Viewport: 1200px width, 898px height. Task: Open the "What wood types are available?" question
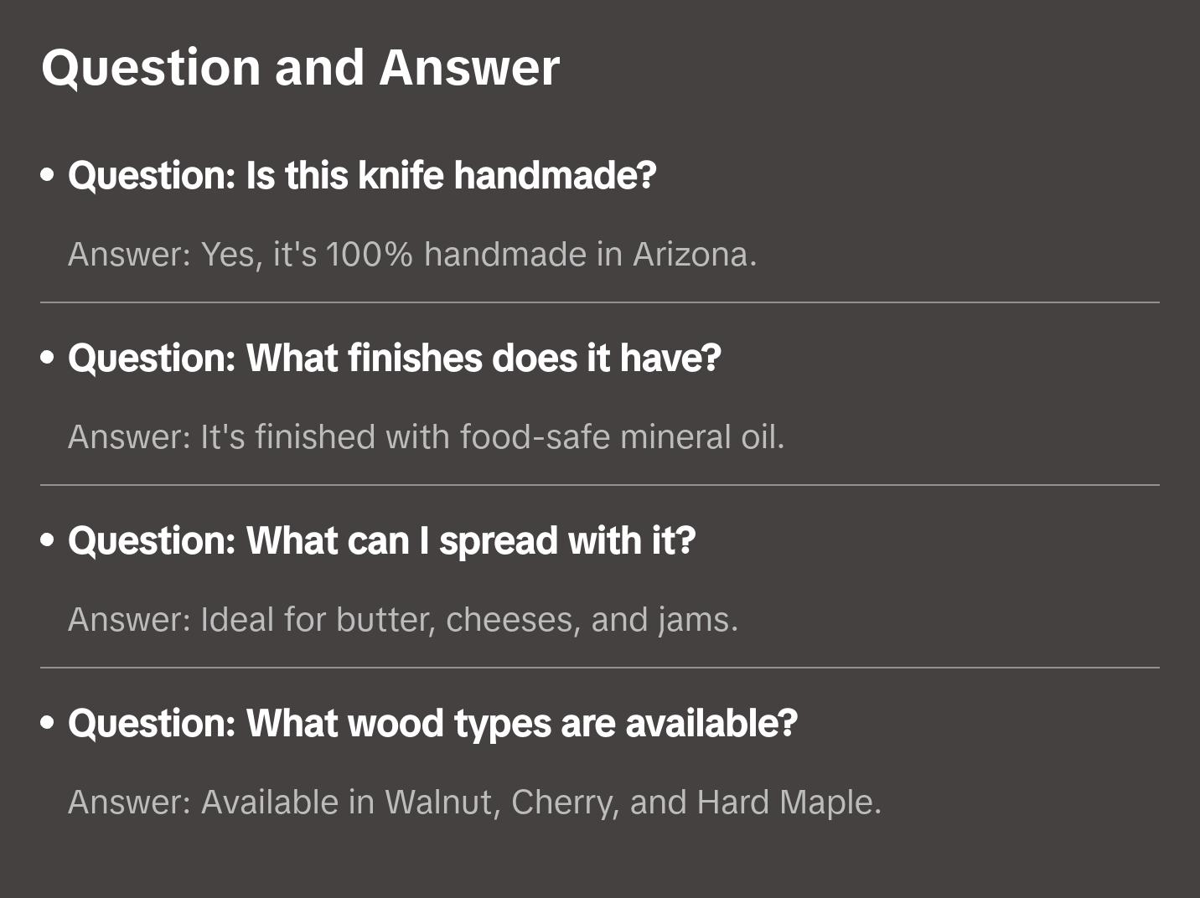(432, 724)
